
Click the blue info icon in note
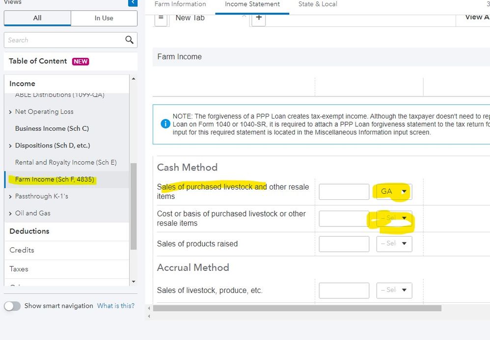point(165,124)
